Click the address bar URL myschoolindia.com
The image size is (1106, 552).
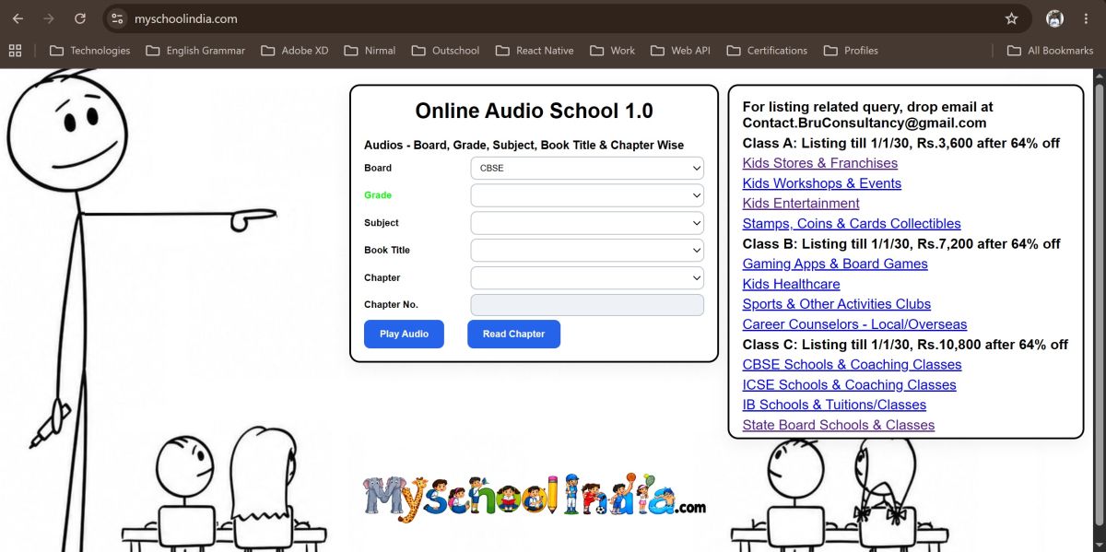[x=185, y=18]
